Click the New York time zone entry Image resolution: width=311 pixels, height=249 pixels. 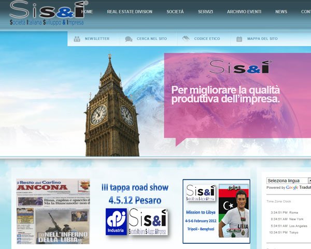coord(287,219)
